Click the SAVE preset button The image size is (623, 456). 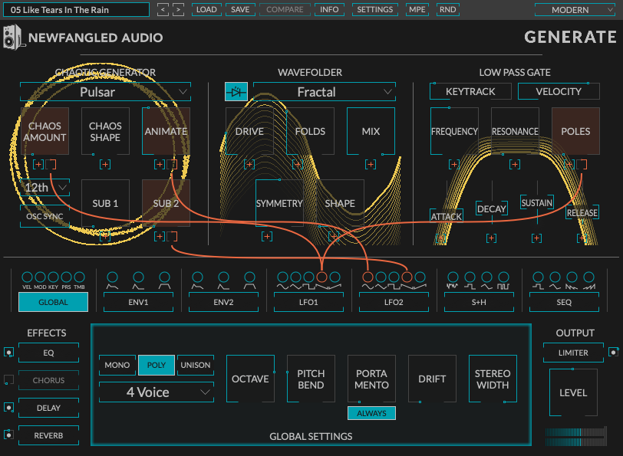pos(240,10)
